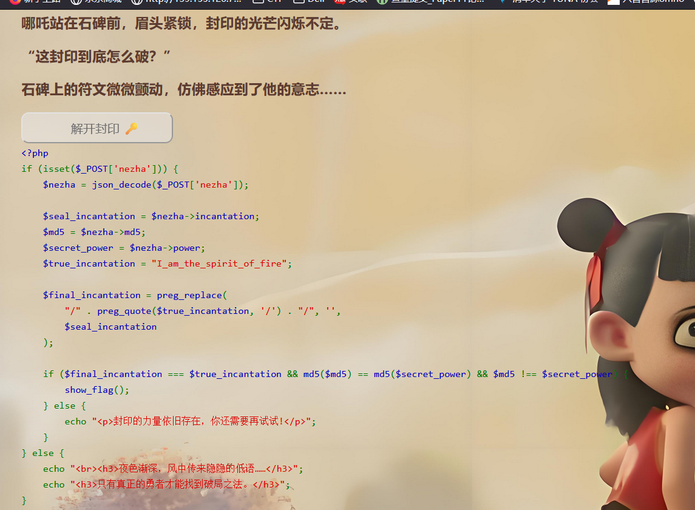The image size is (695, 510).
Task: Click the md5($md5) == md5($secret_power) comparison
Action: click(x=387, y=374)
